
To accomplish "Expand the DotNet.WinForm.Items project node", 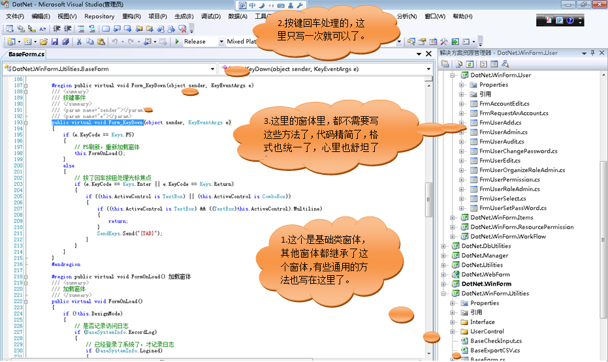I will point(453,218).
